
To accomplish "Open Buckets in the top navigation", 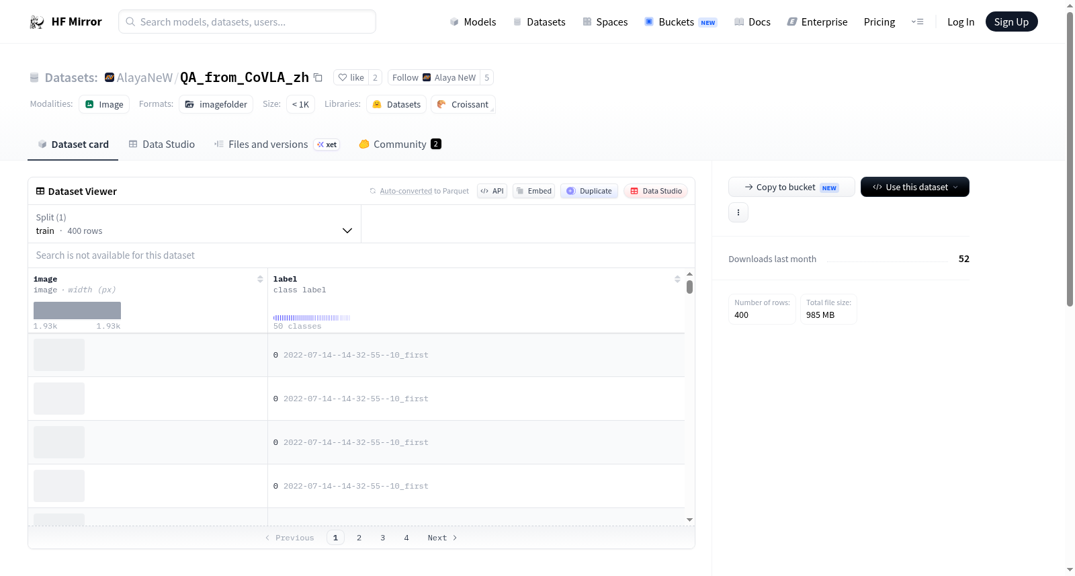I will 681,22.
